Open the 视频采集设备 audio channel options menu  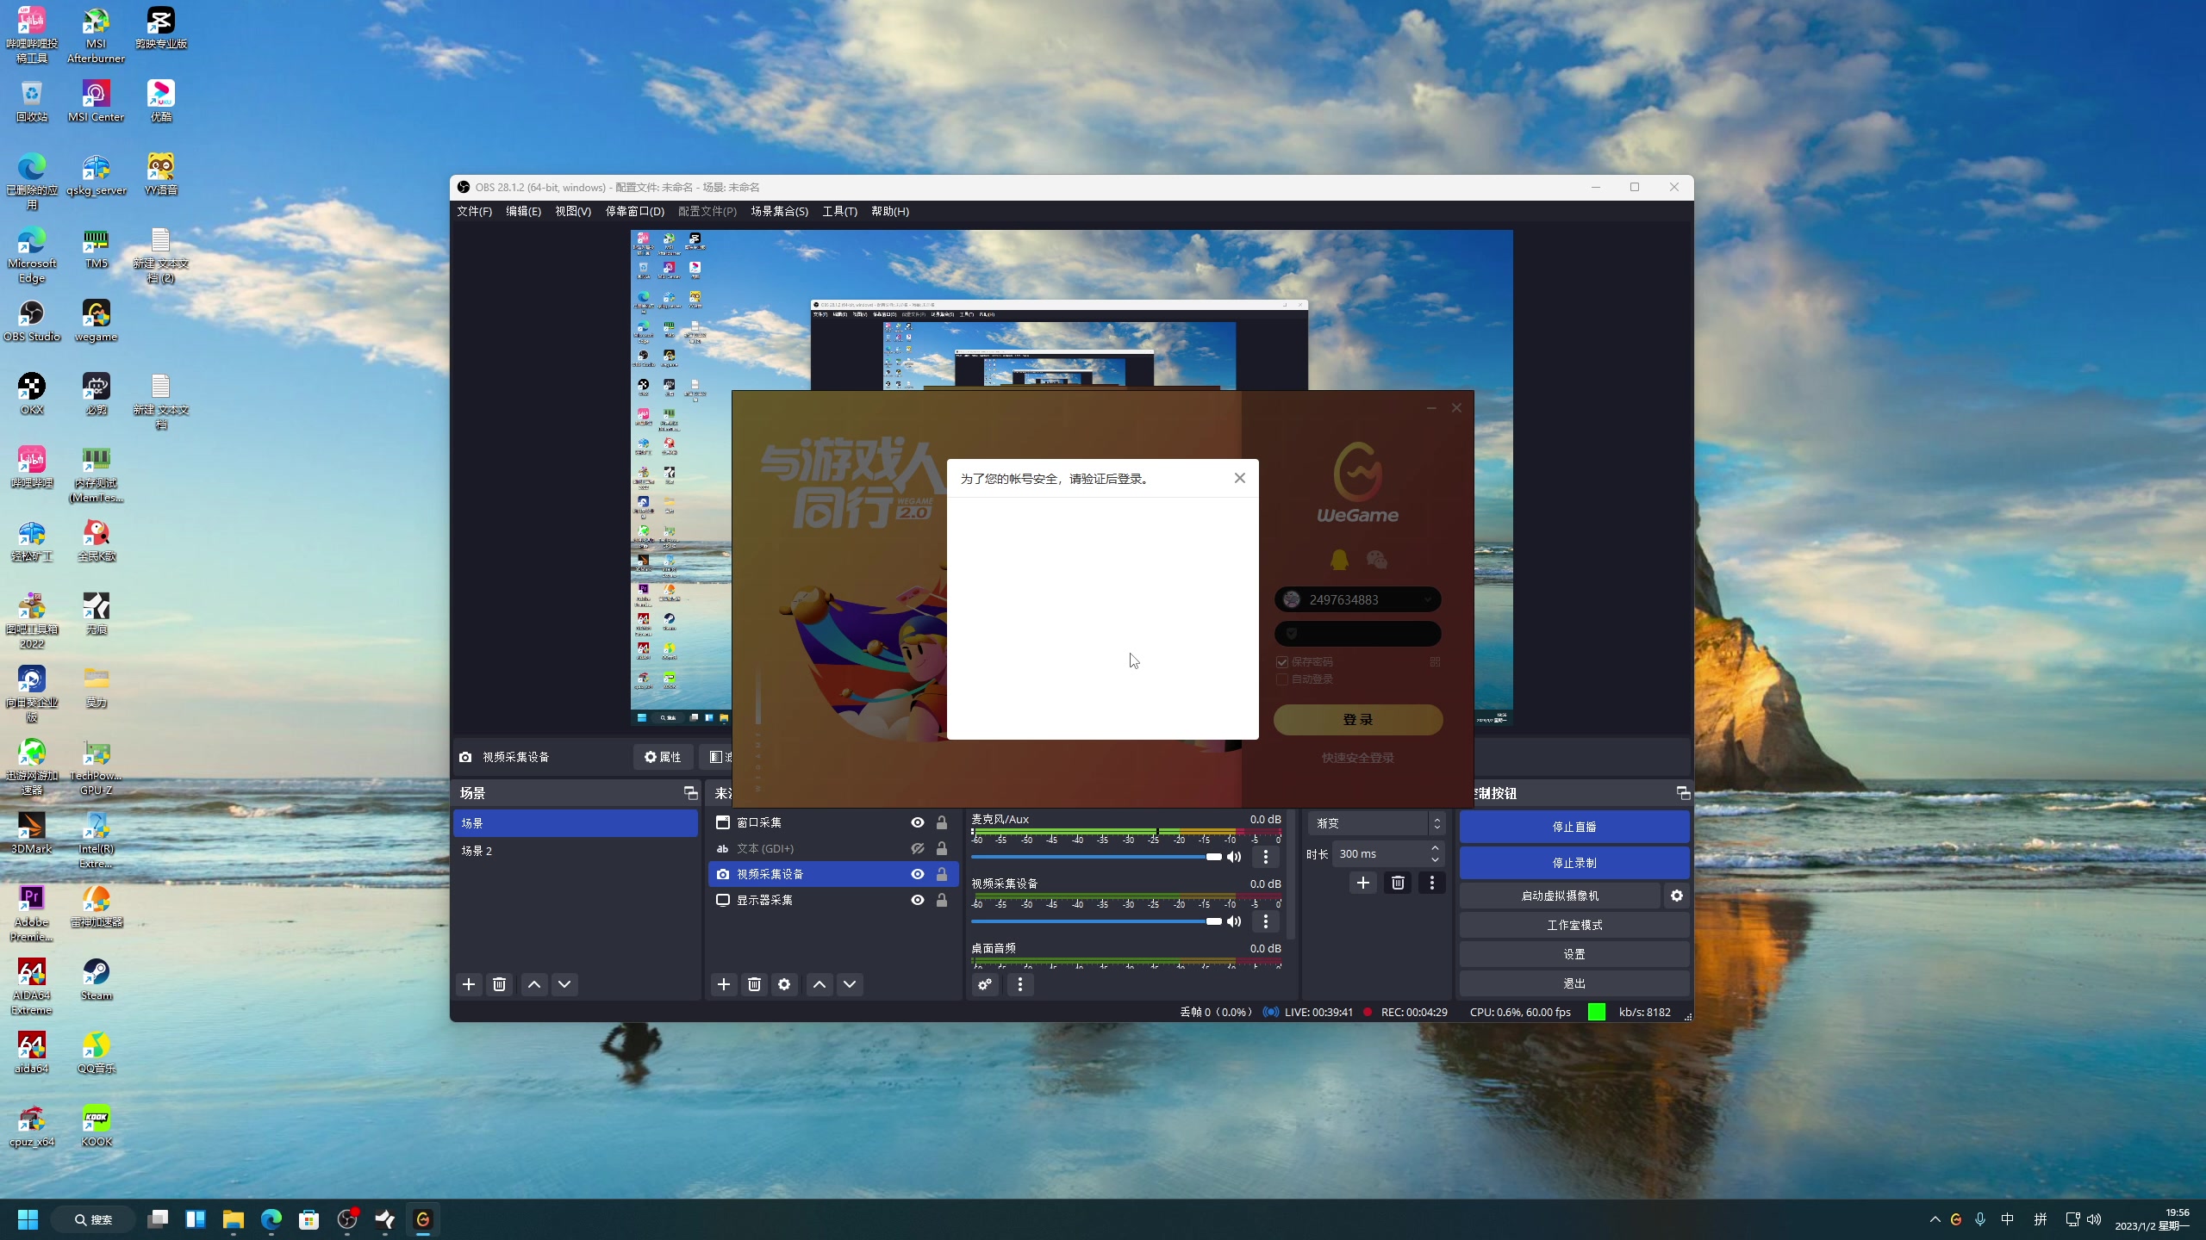[1266, 921]
